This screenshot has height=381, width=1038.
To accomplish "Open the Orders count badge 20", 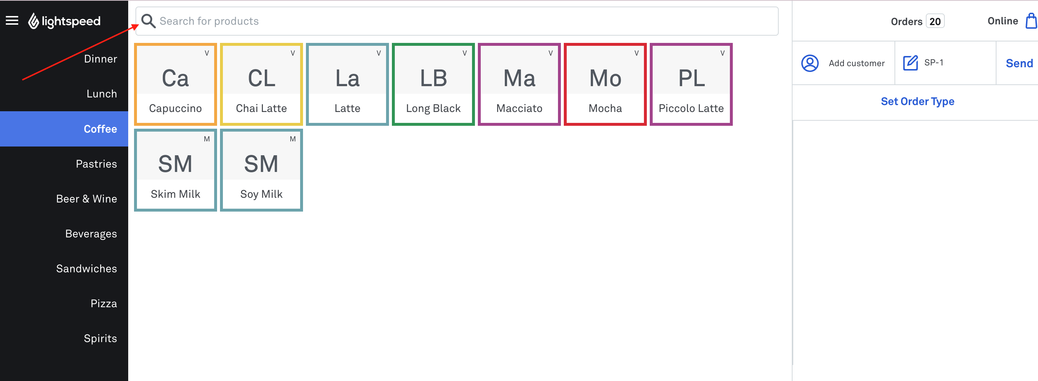I will coord(935,21).
